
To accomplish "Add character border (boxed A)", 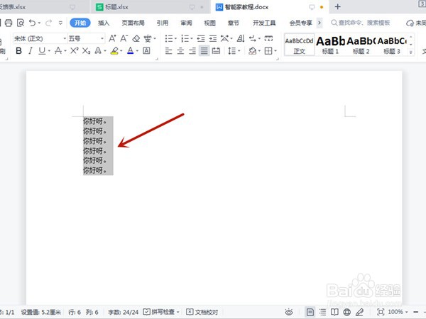I will click(146, 51).
